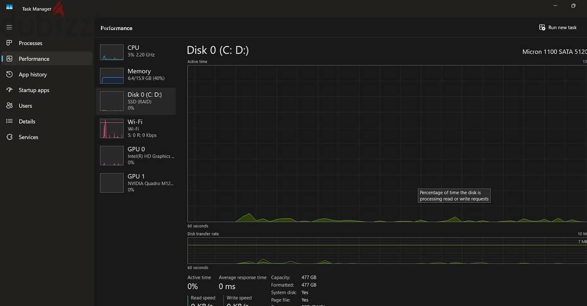Select the GPU 0 mini graph thumbnail
The image size is (587, 306).
point(111,156)
